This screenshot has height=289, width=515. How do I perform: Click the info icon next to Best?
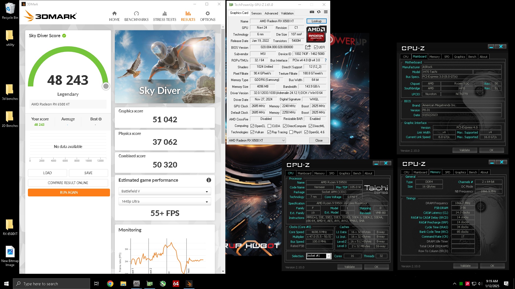click(x=100, y=119)
